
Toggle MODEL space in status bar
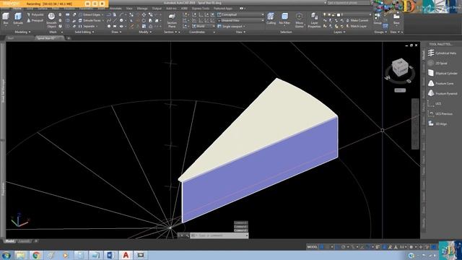[312, 247]
